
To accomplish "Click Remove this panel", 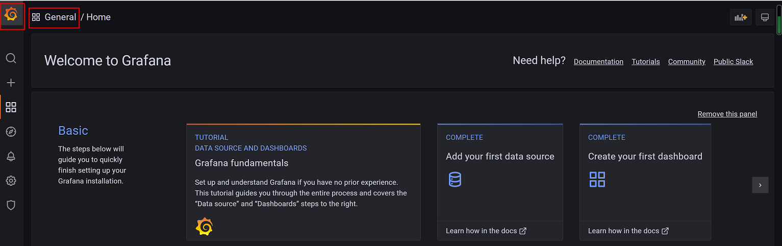I will (727, 114).
